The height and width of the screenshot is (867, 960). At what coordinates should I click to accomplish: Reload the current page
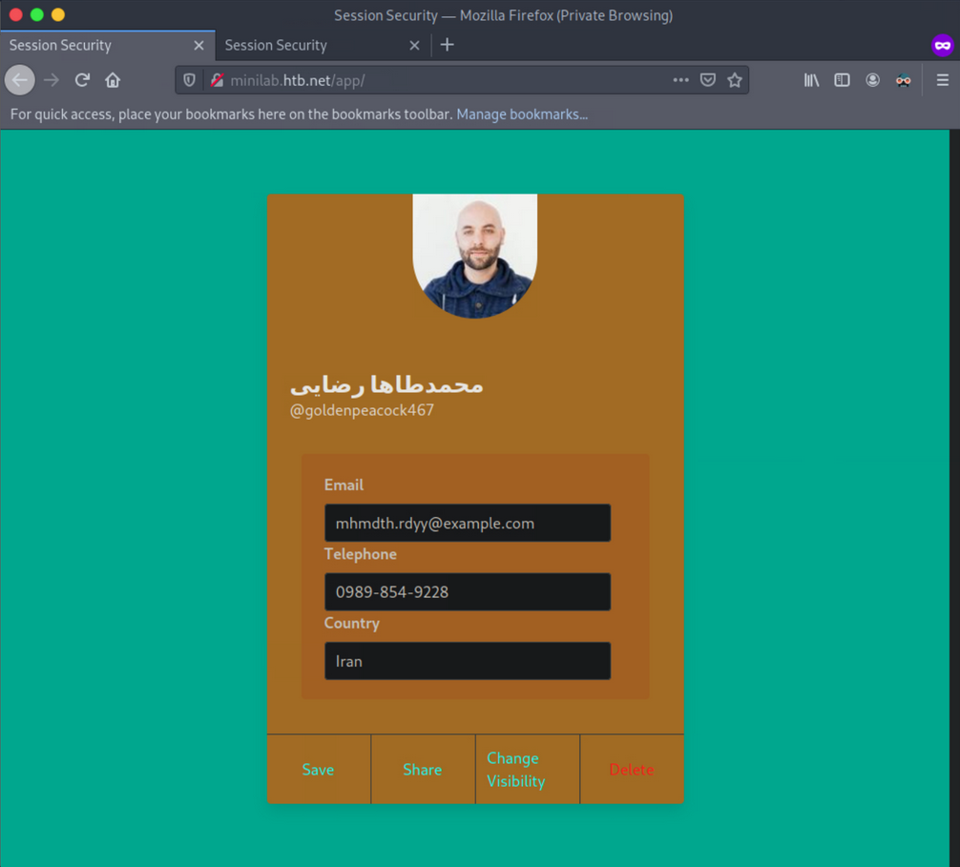click(x=82, y=80)
